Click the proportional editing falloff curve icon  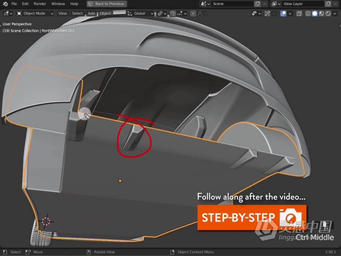tap(200, 14)
